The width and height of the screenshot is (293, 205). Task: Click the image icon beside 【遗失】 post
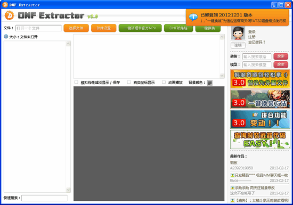click(232, 201)
